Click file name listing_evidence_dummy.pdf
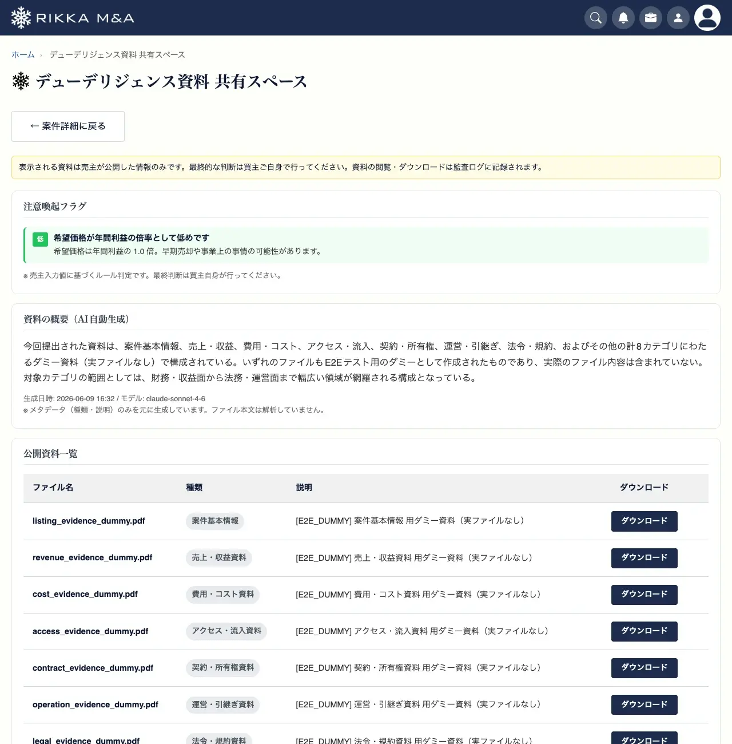The width and height of the screenshot is (732, 744). click(x=89, y=521)
